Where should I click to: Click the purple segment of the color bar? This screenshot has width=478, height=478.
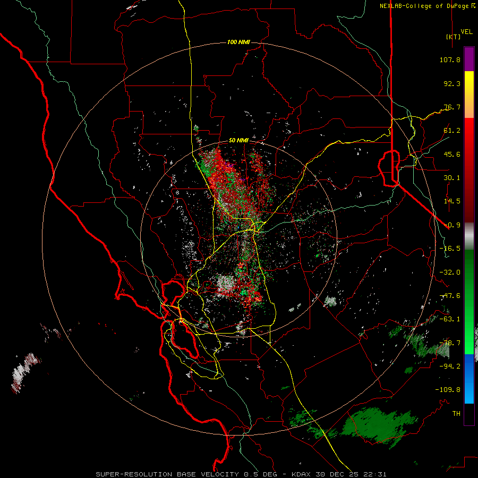point(469,59)
